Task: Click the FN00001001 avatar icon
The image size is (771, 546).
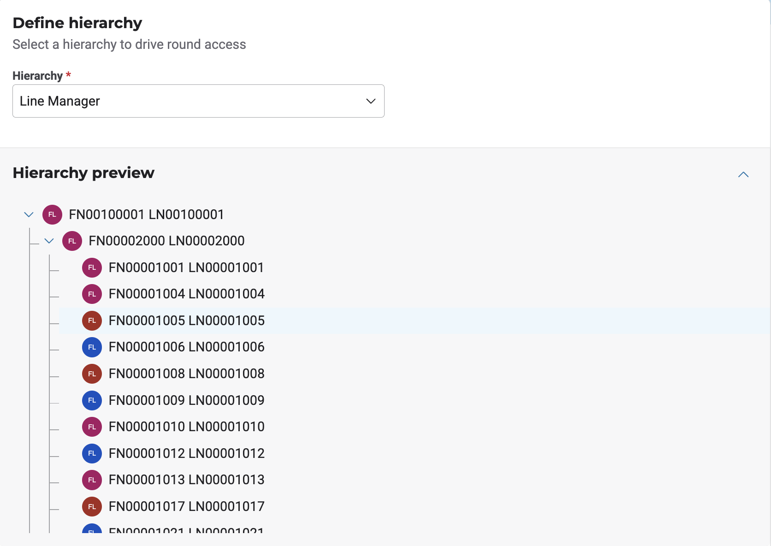Action: (x=92, y=267)
